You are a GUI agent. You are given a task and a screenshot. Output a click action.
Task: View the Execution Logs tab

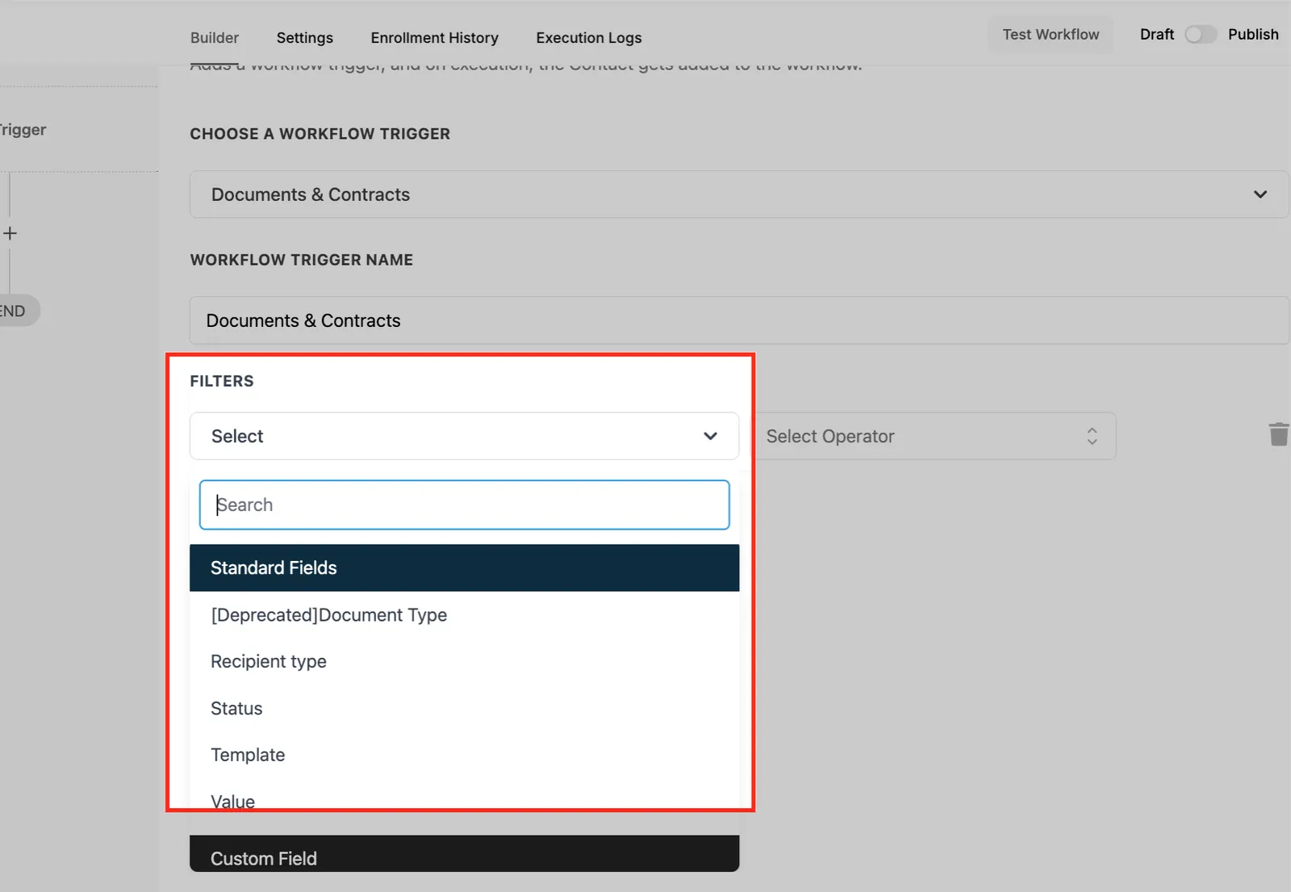pyautogui.click(x=588, y=38)
